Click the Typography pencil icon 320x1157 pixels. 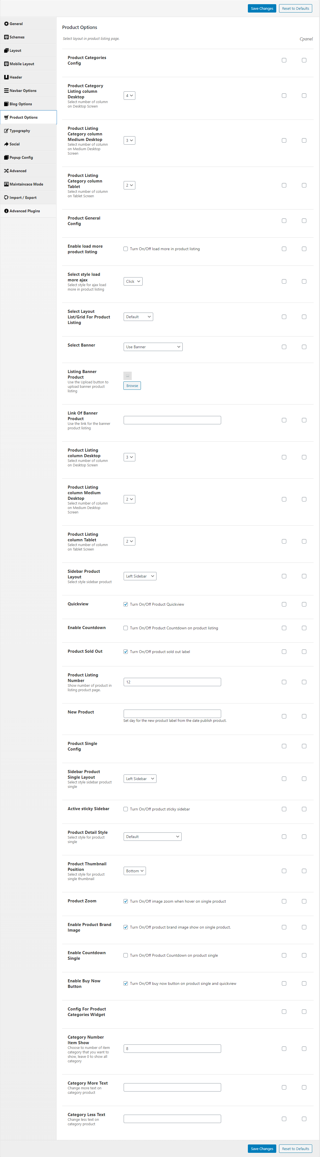6,131
